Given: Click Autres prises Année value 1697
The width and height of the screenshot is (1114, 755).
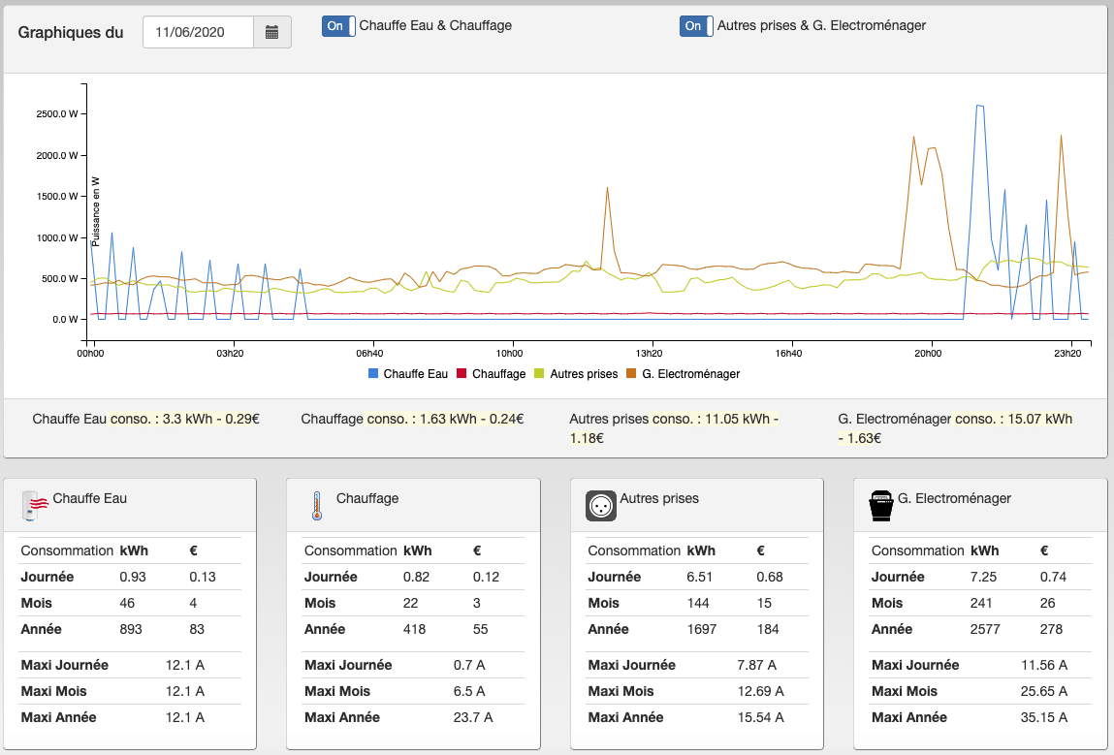Looking at the screenshot, I should (702, 629).
